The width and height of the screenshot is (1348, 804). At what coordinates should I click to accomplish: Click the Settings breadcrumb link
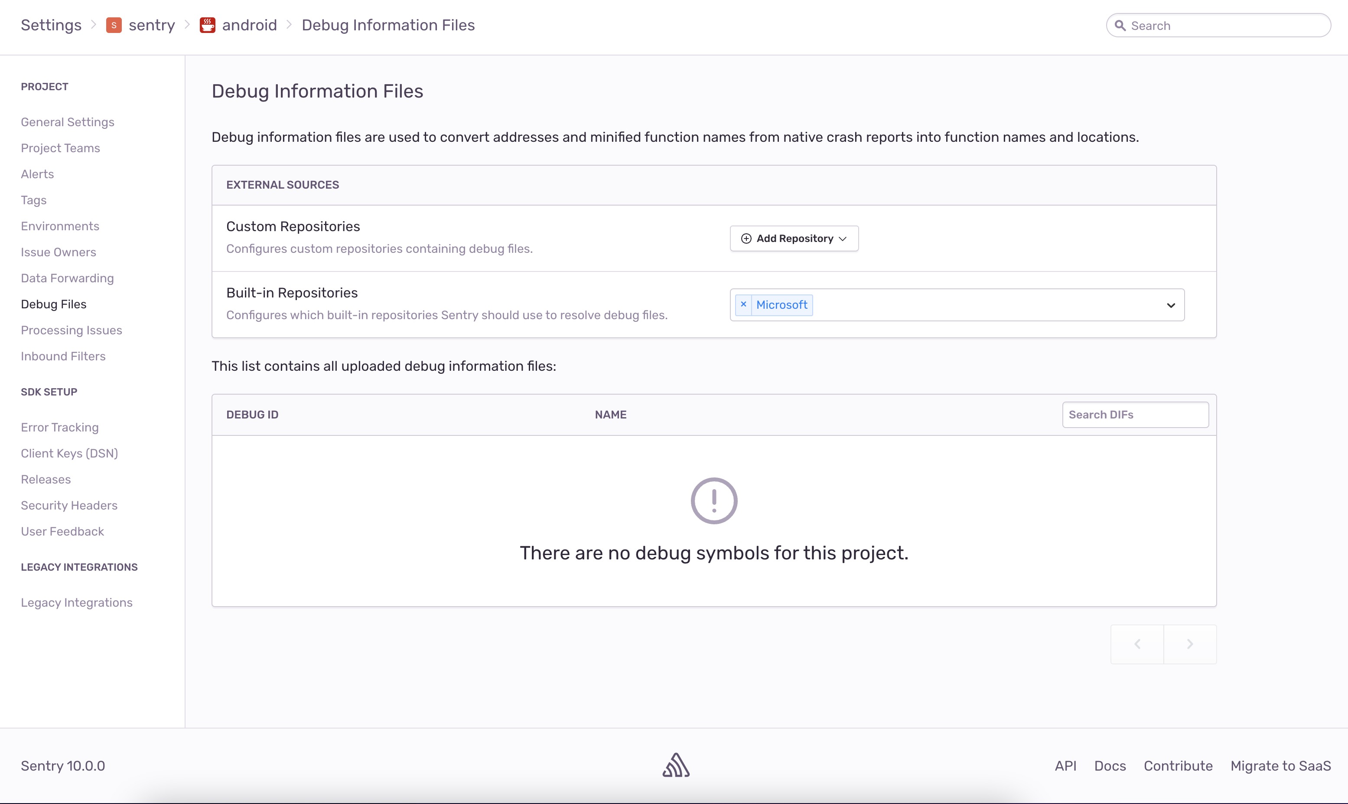tap(50, 25)
